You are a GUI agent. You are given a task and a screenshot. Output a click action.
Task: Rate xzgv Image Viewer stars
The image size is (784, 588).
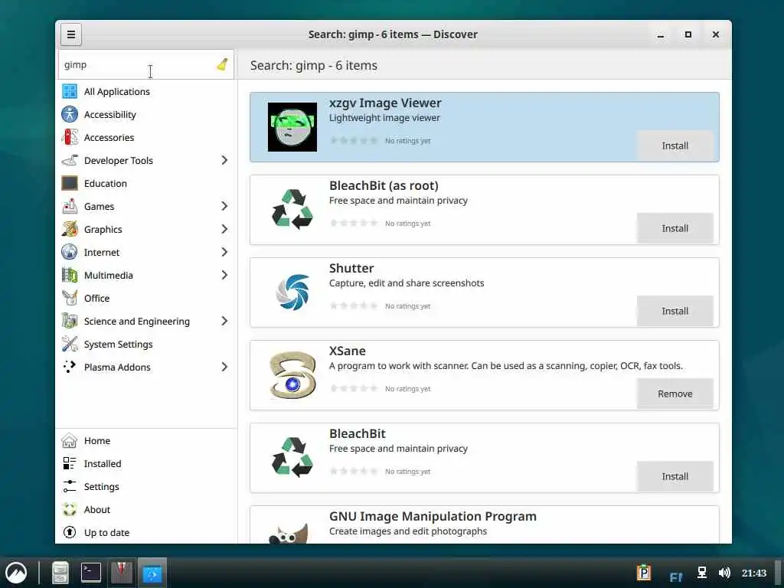coord(354,141)
